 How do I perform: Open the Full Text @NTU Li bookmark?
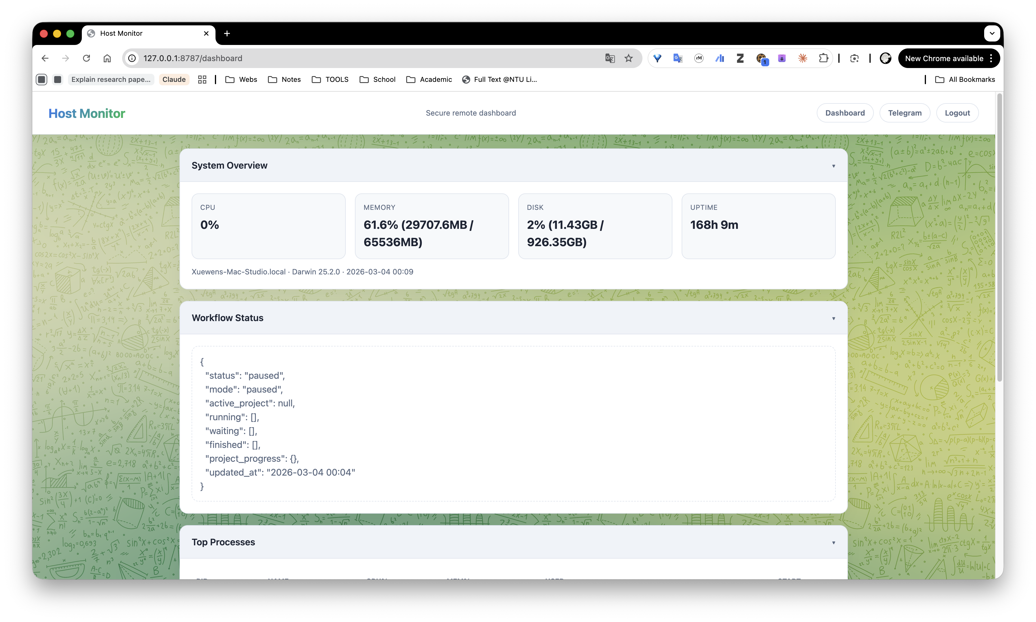(x=499, y=80)
